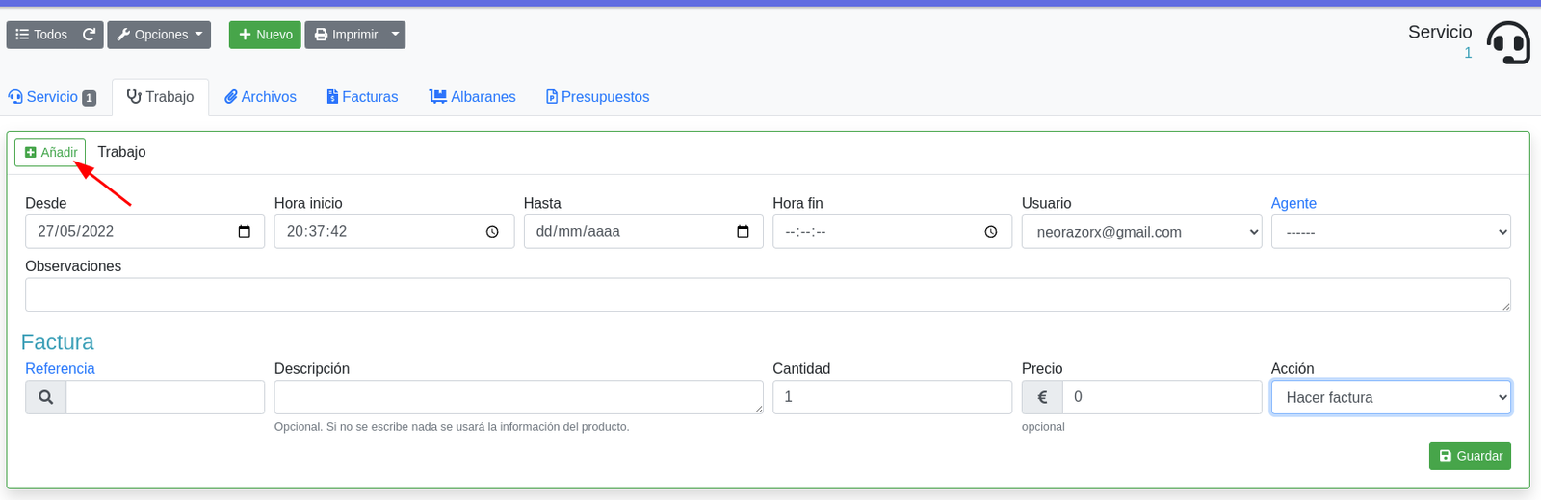Open the Acción Hacer factura dropdown

click(x=1391, y=397)
